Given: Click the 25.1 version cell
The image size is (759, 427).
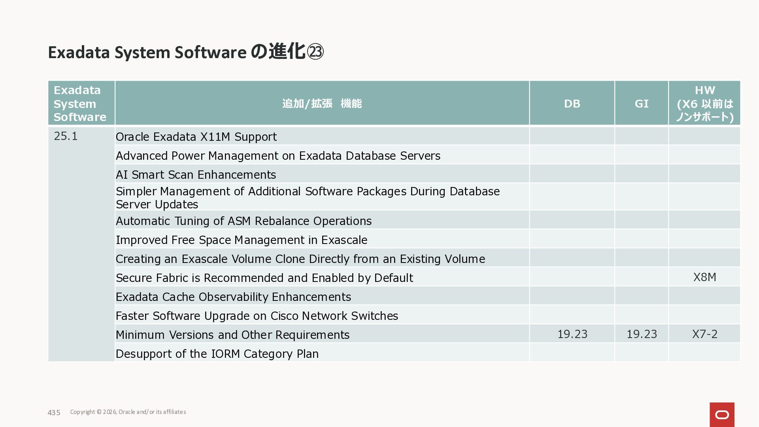Looking at the screenshot, I should 66,136.
